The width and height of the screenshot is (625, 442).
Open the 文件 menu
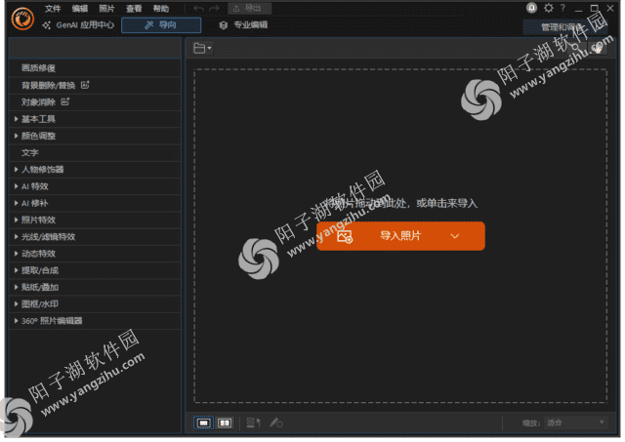[x=52, y=9]
